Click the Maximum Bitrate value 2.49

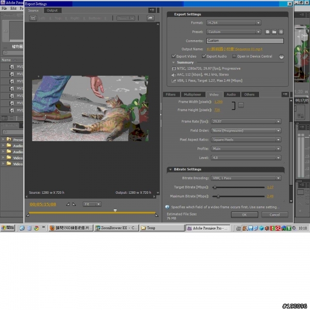270,196
